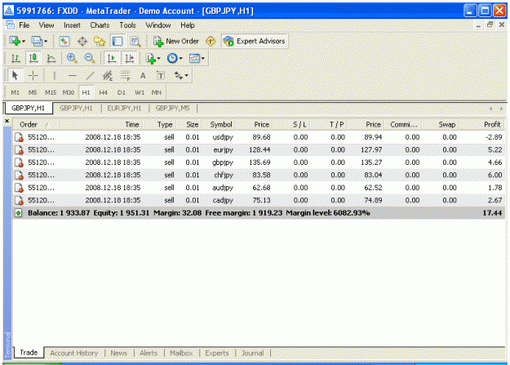
Task: Close the Terminal panel with the x
Action: [x=7, y=121]
